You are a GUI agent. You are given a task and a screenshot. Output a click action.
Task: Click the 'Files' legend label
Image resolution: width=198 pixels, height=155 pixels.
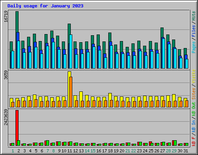tap(193, 31)
